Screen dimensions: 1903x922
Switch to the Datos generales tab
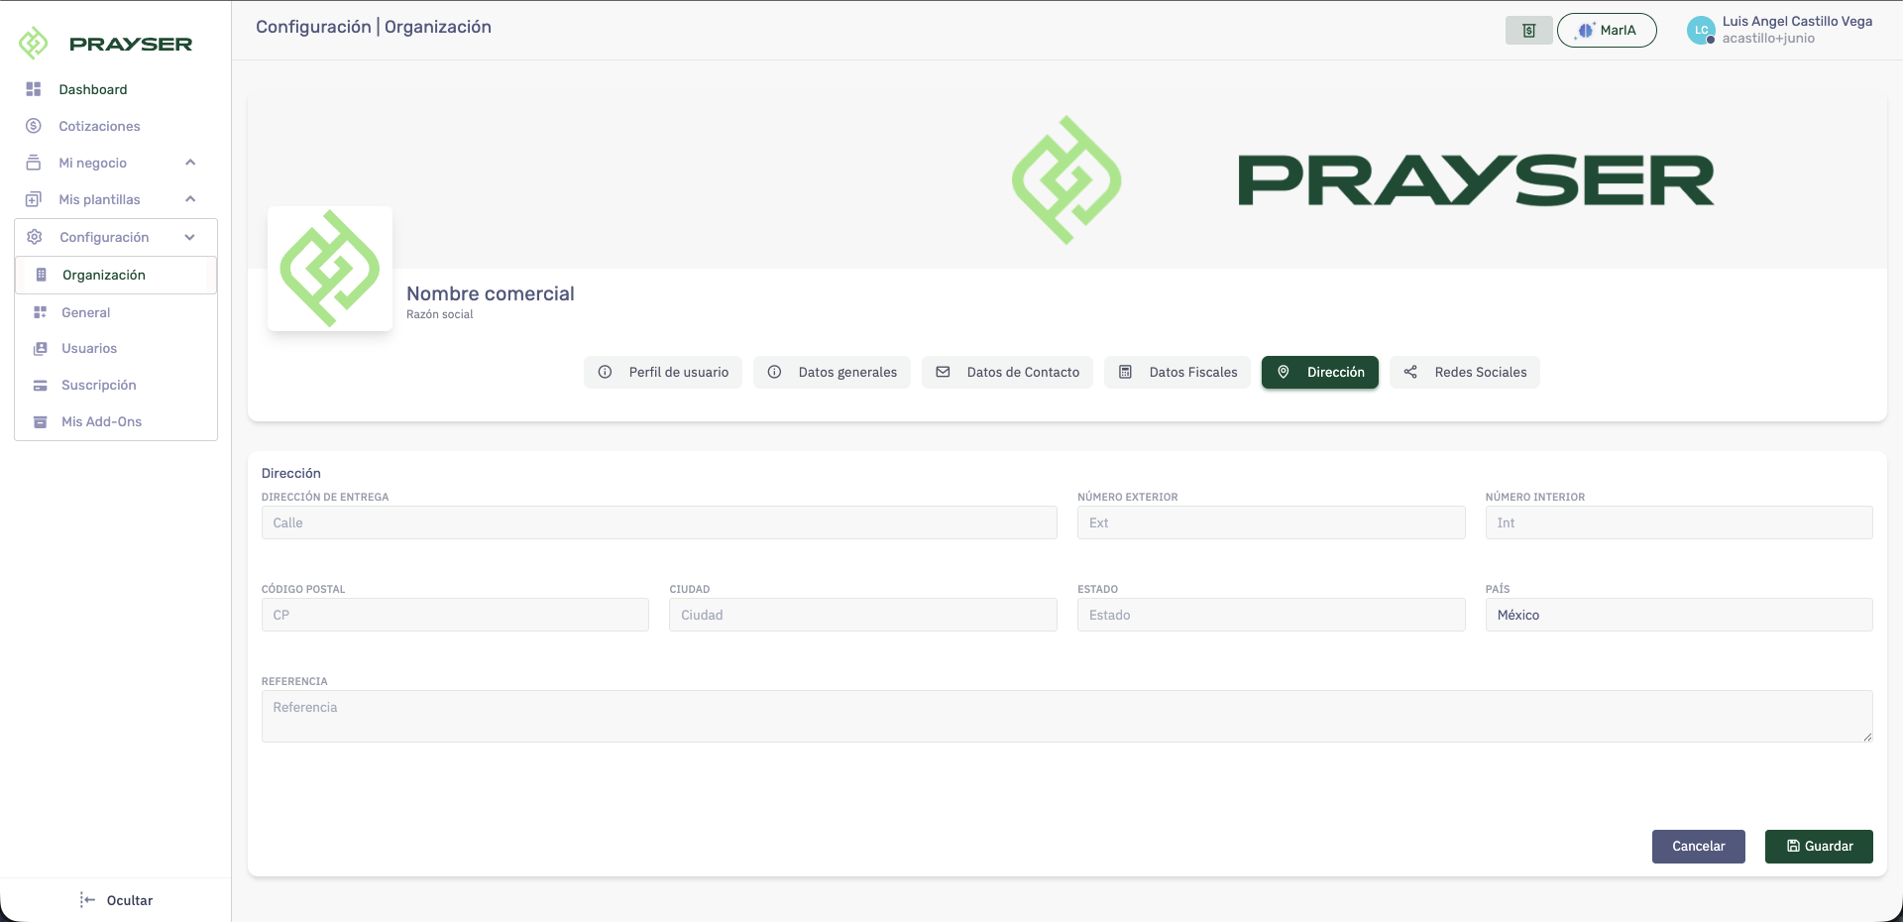point(832,372)
